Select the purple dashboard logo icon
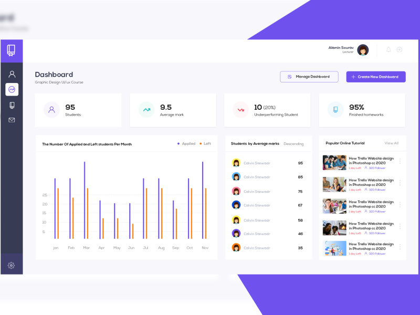Screen dimensions: 420x315 pyautogui.click(x=12, y=50)
